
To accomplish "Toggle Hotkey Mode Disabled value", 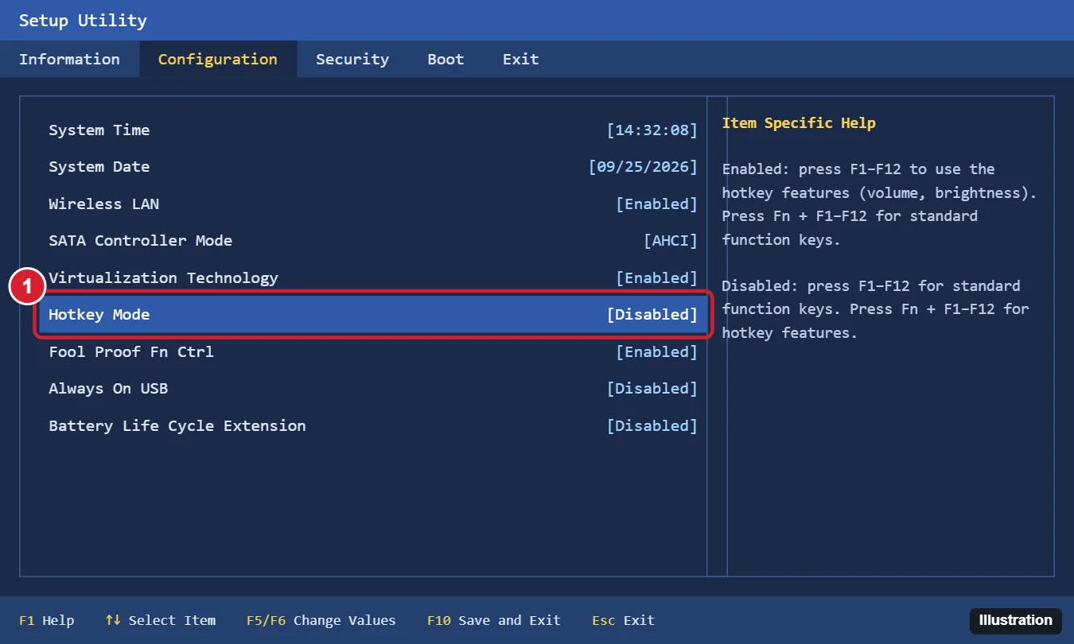I will 652,315.
